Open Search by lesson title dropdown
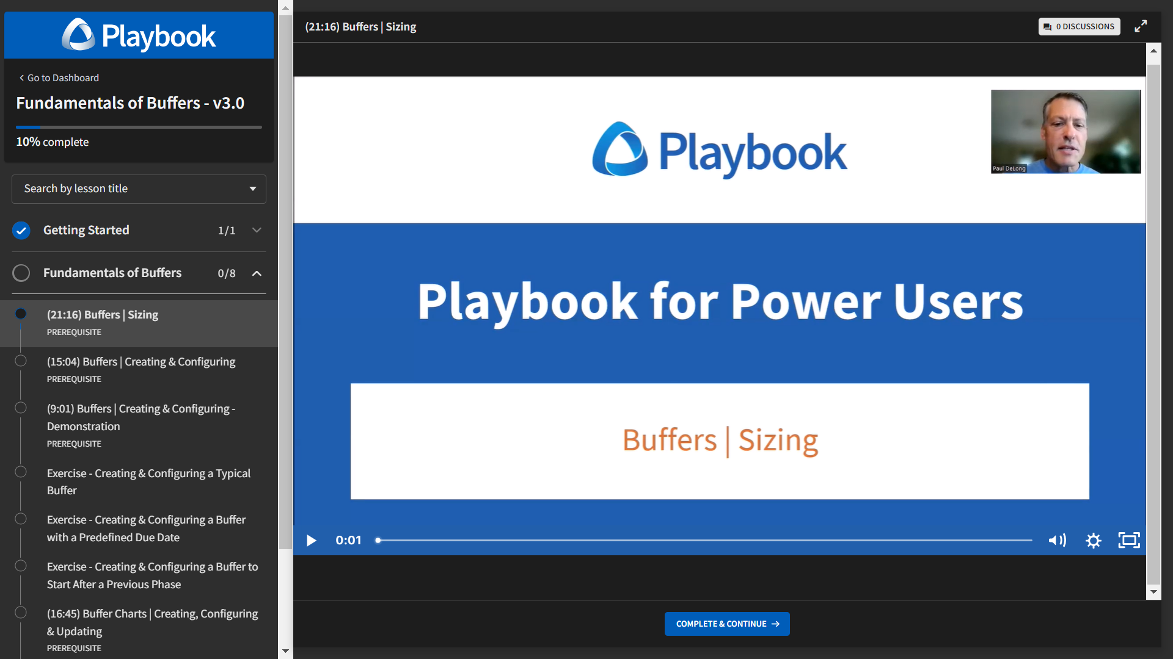Viewport: 1173px width, 659px height. (x=139, y=189)
